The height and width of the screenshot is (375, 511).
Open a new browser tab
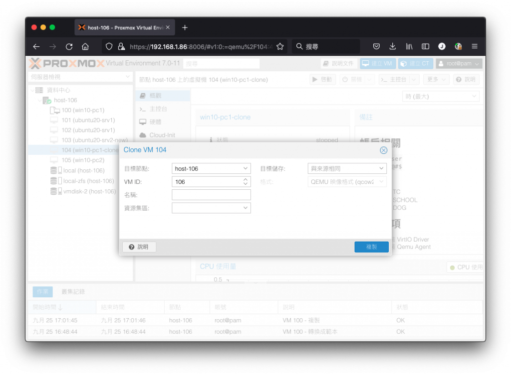[x=185, y=28]
